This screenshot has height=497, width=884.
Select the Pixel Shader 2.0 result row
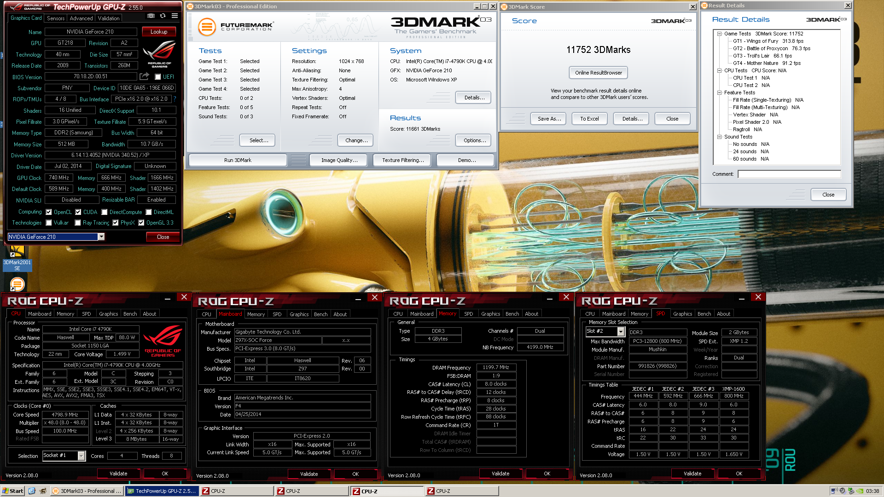[x=757, y=122]
